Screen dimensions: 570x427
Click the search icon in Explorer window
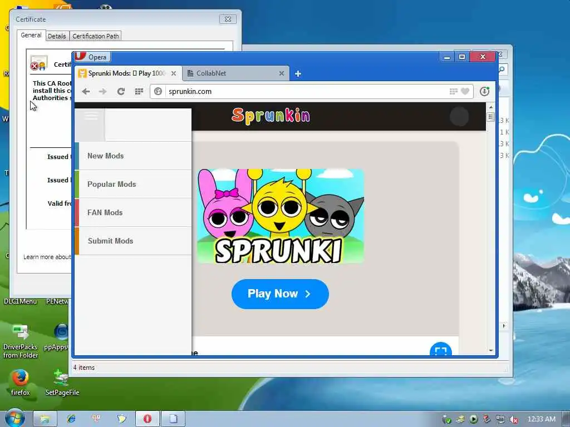(502, 69)
